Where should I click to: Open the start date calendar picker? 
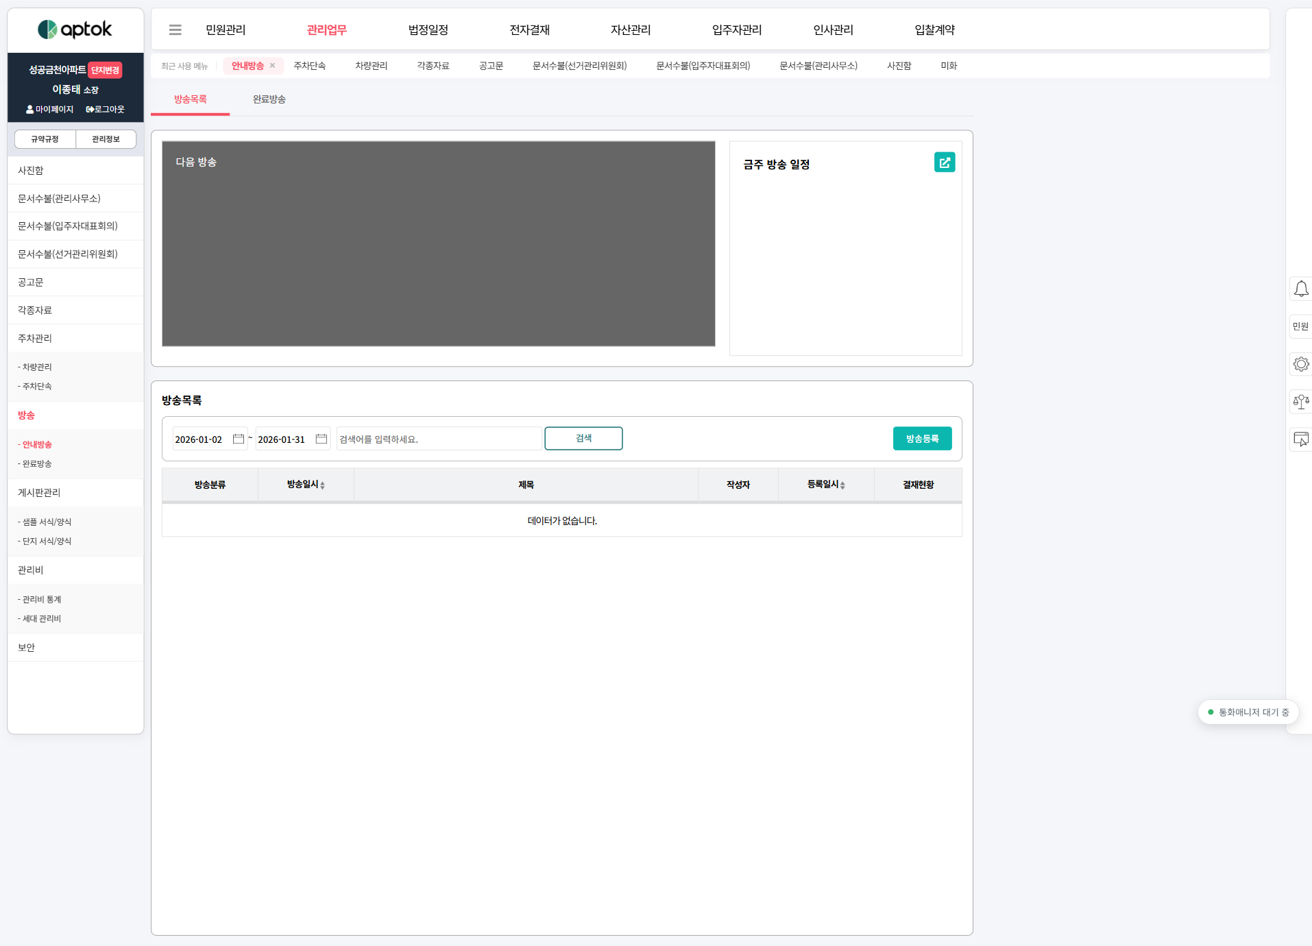tap(239, 439)
